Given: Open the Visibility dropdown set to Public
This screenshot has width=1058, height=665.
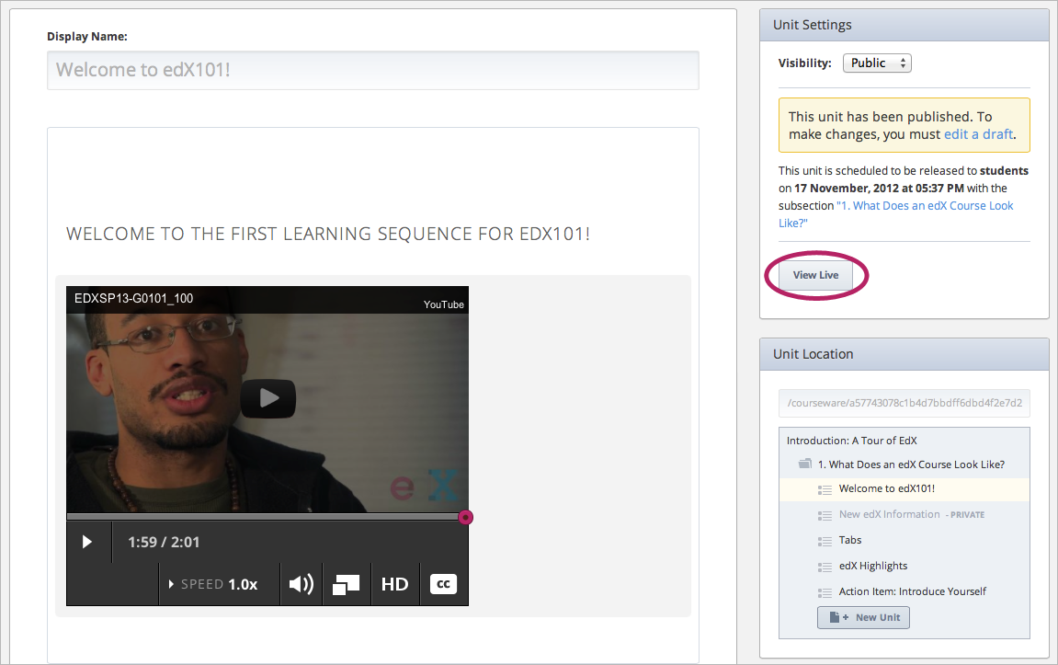Looking at the screenshot, I should click(x=877, y=63).
